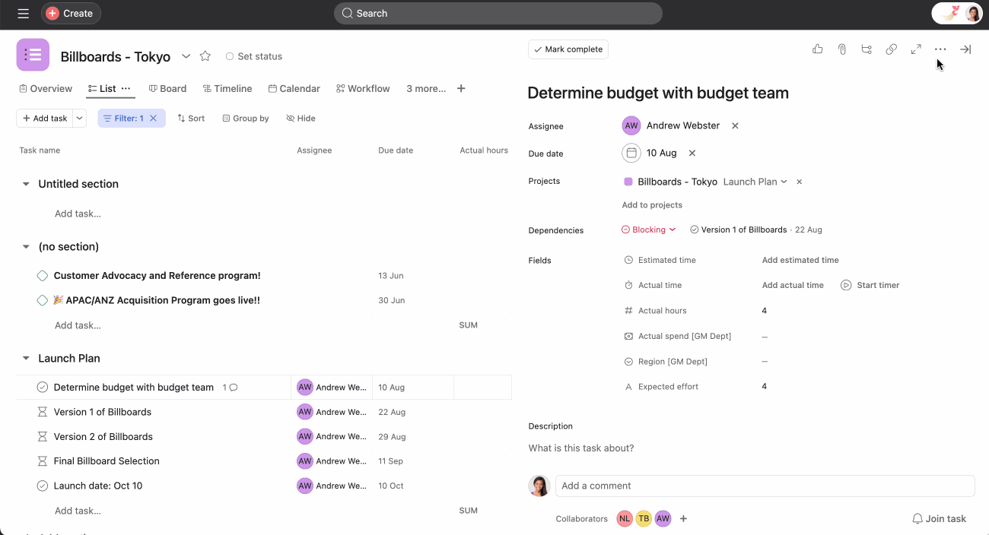This screenshot has height=535, width=989.
Task: Open the Blocking dependency dropdown
Action: click(649, 230)
